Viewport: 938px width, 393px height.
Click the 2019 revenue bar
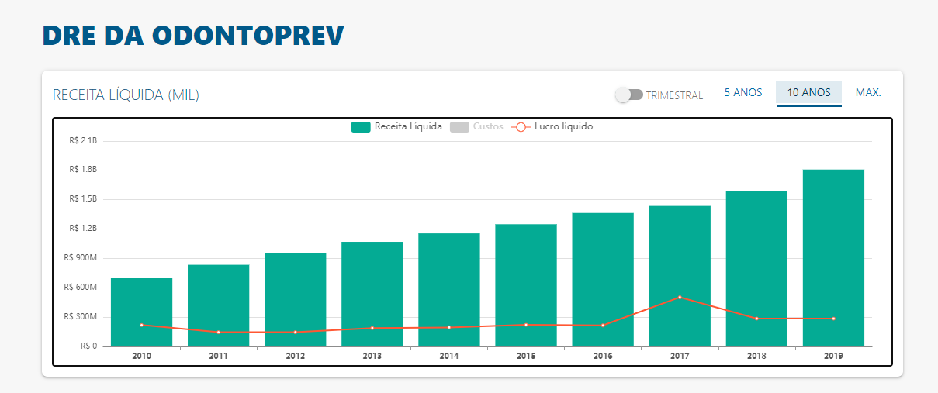coord(833,258)
